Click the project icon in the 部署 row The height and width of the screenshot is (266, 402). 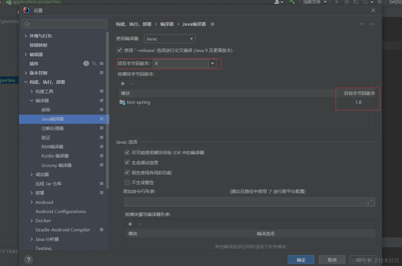(101, 193)
